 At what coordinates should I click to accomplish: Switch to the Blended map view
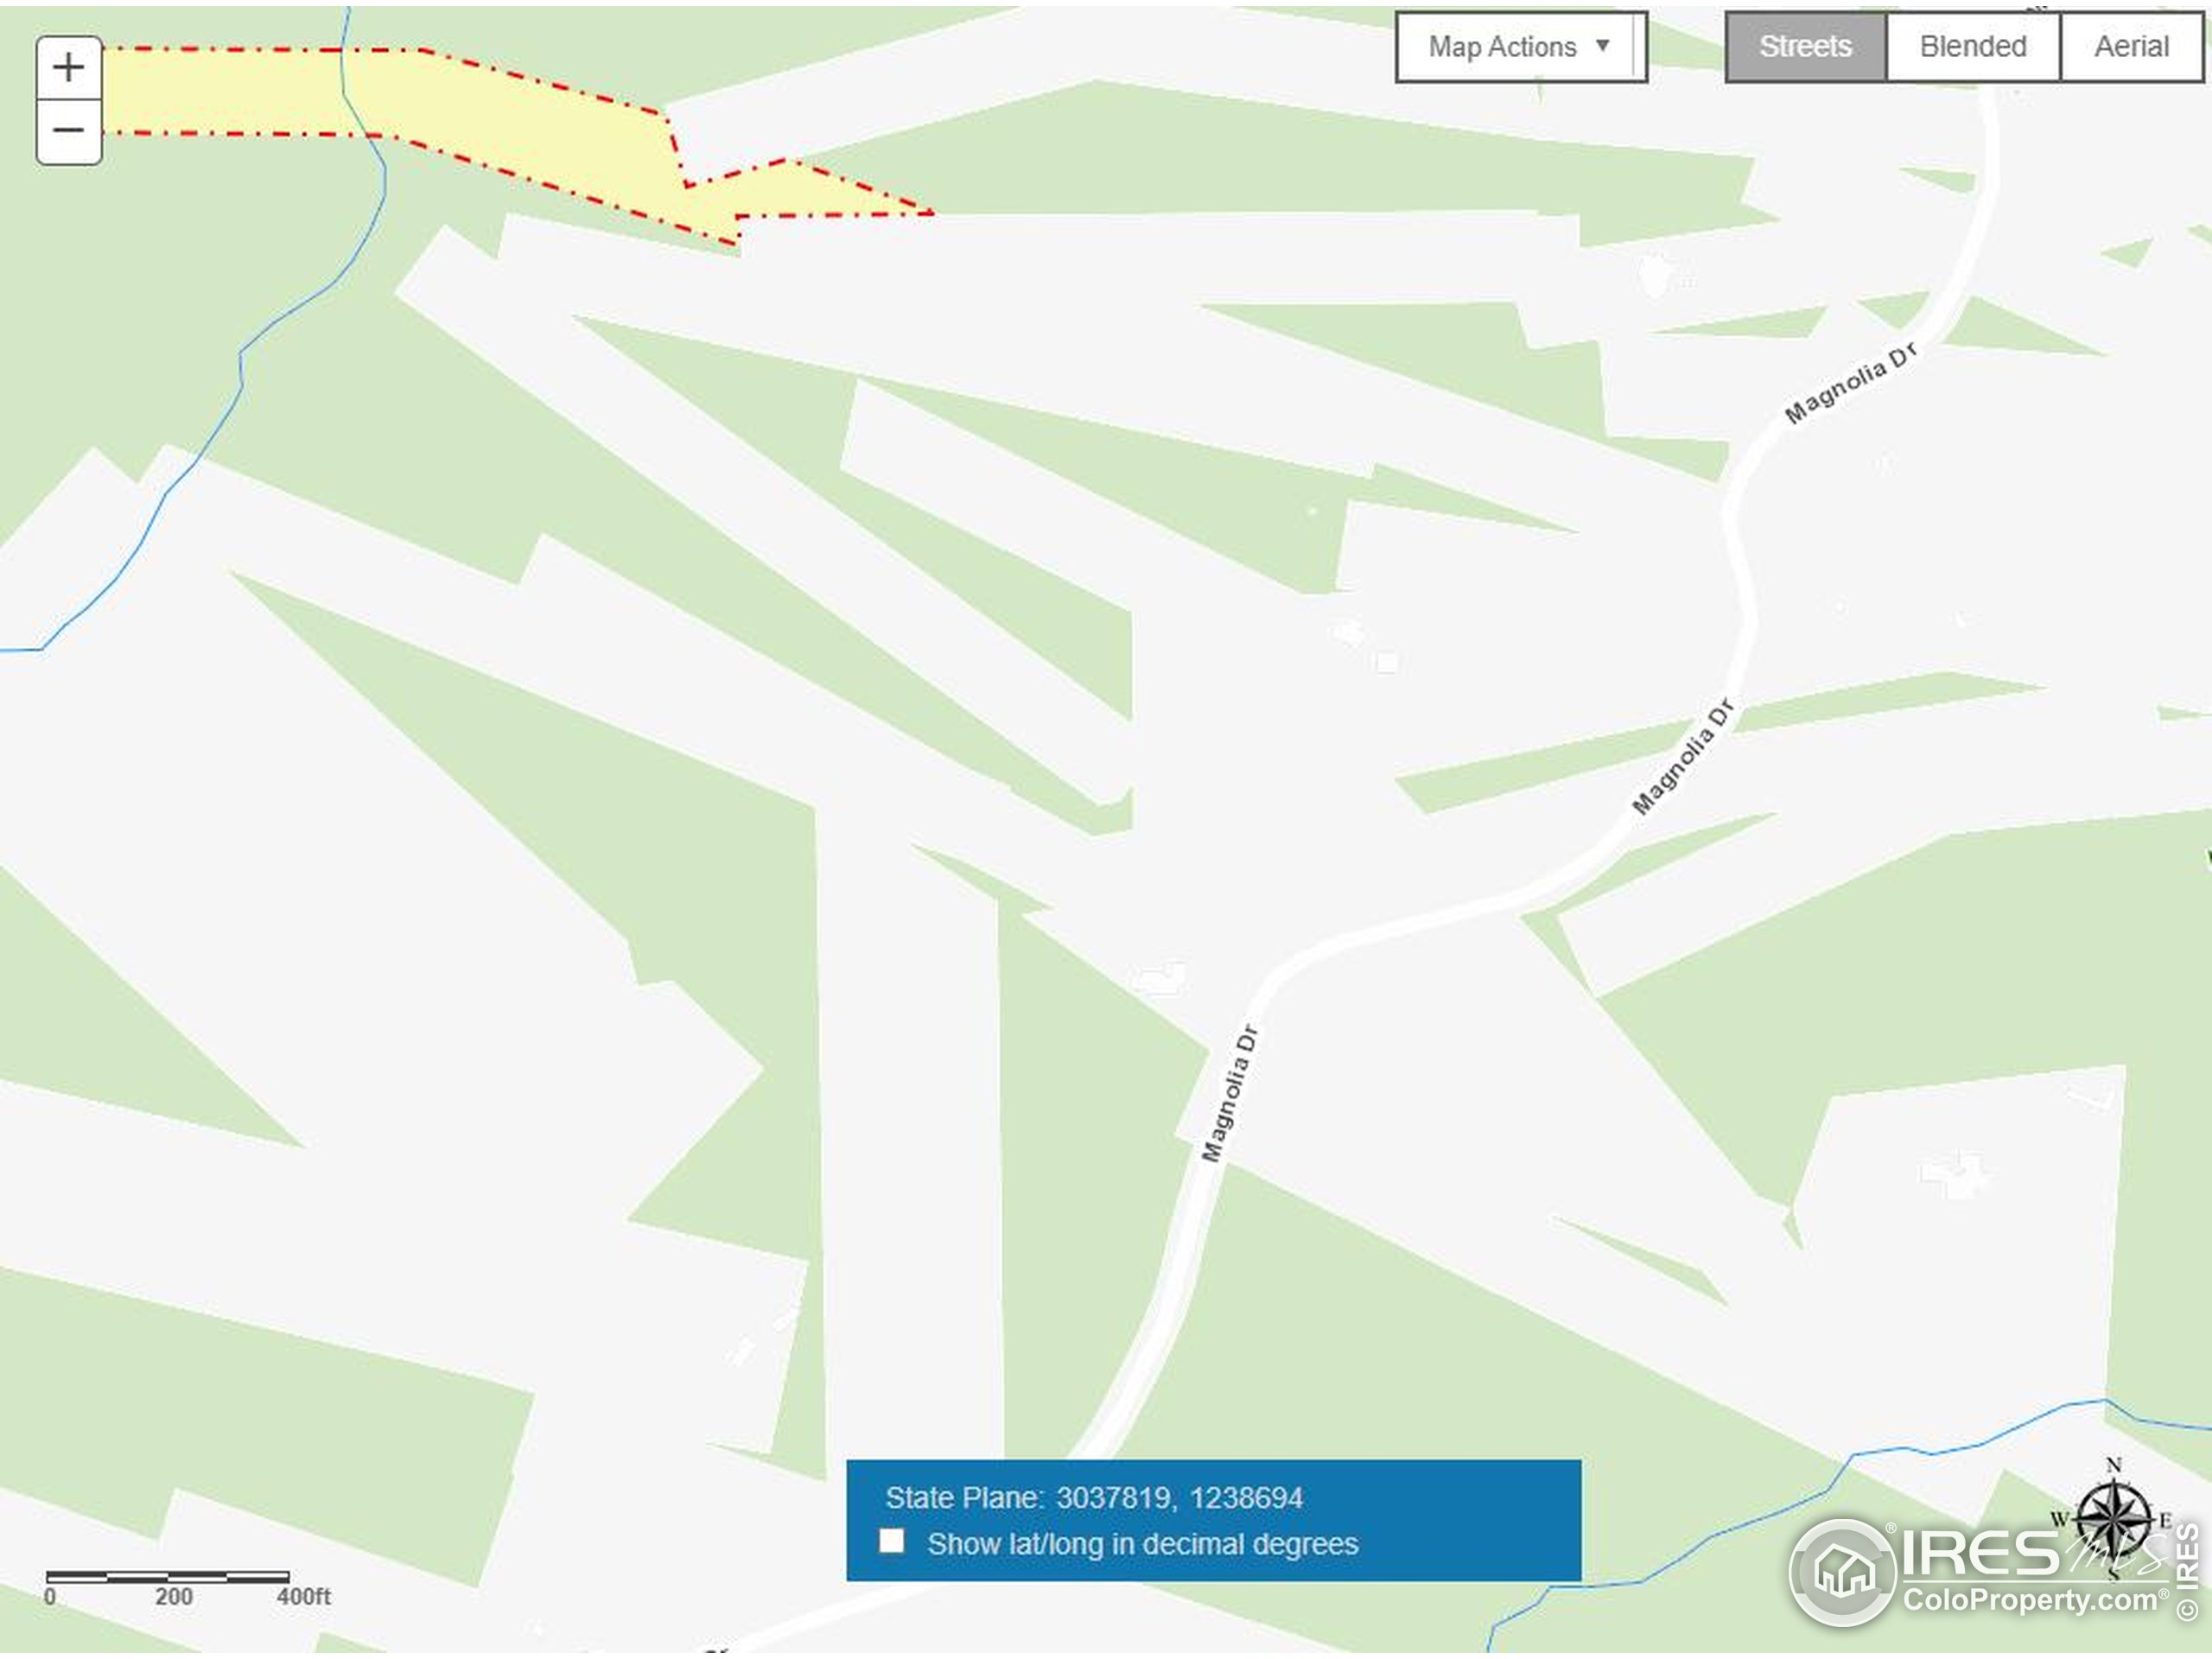point(1972,46)
